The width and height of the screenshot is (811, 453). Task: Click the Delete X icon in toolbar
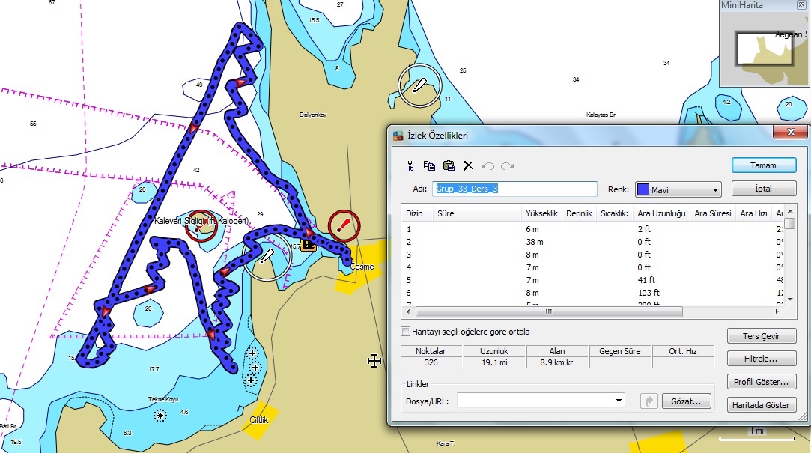pos(468,166)
